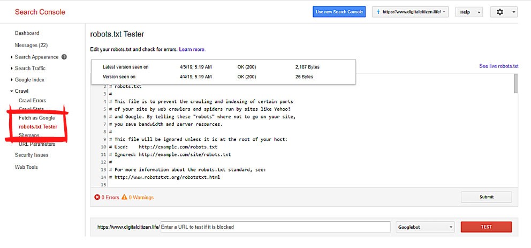The image size is (531, 248).
Task: Expand Search Appearance section
Action: [36, 57]
